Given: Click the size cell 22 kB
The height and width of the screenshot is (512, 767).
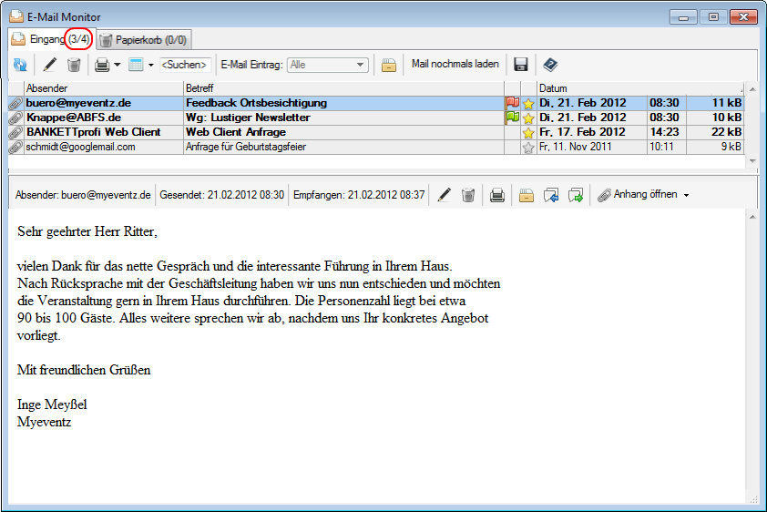Looking at the screenshot, I should [x=726, y=132].
